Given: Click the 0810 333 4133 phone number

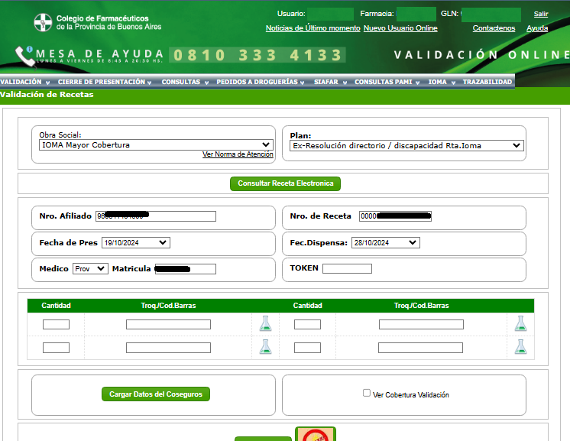Looking at the screenshot, I should point(257,55).
